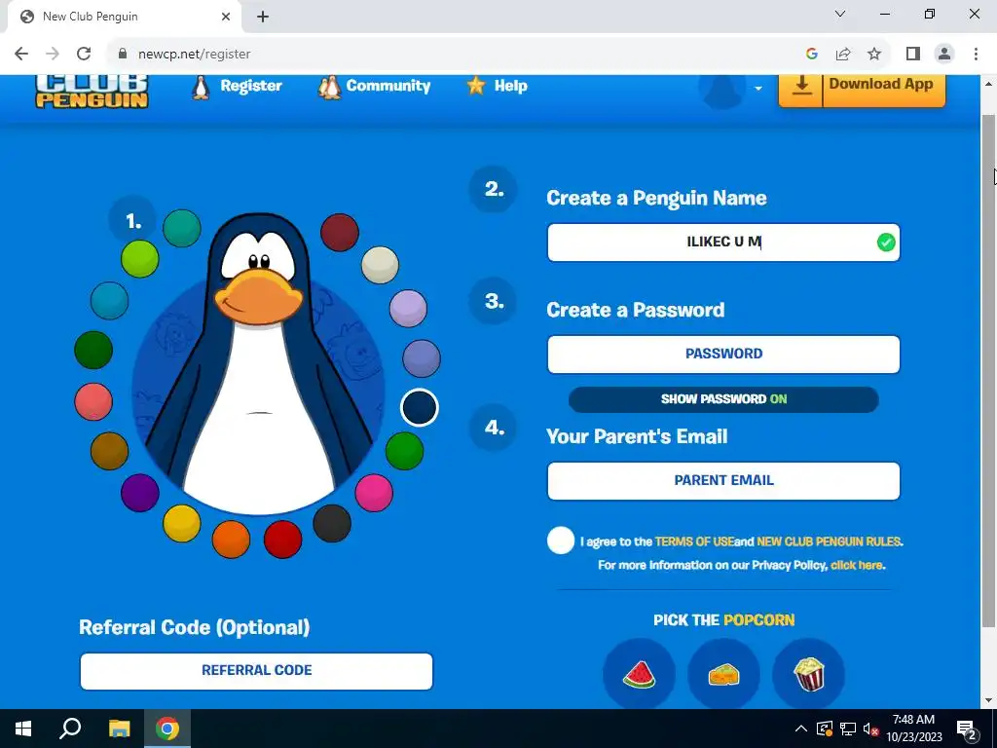Open notification center in taskbar

click(967, 729)
